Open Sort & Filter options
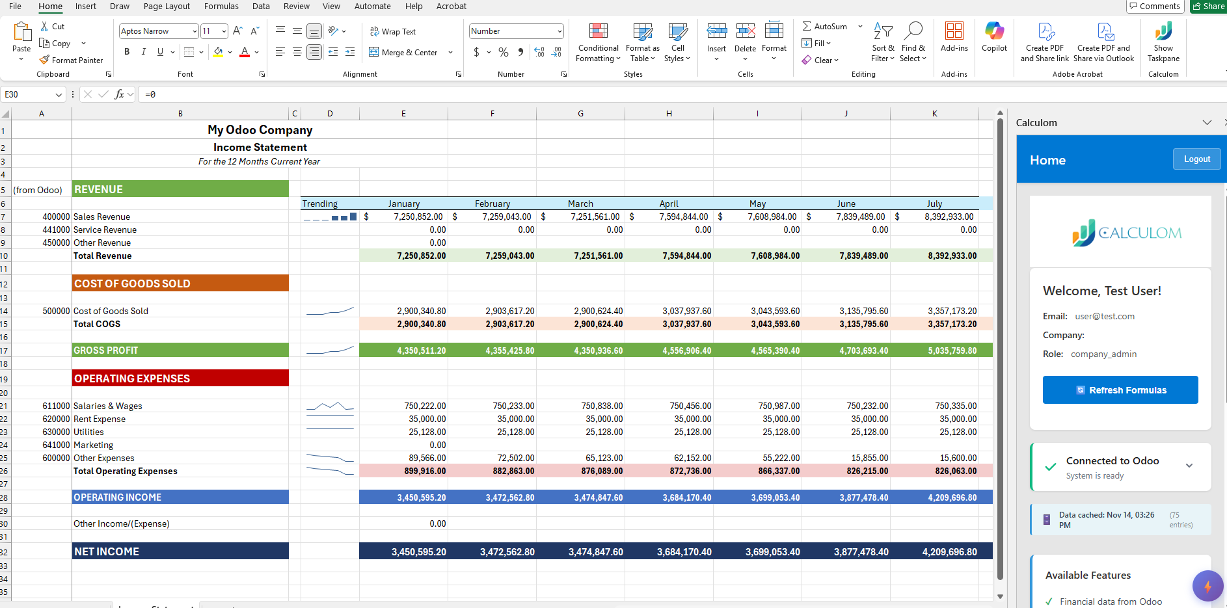 pyautogui.click(x=883, y=42)
